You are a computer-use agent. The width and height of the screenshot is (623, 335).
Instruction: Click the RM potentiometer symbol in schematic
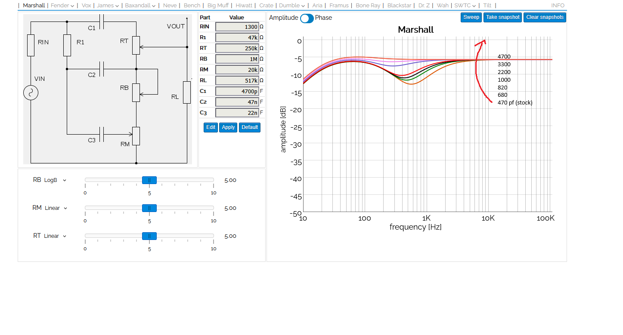pyautogui.click(x=136, y=136)
